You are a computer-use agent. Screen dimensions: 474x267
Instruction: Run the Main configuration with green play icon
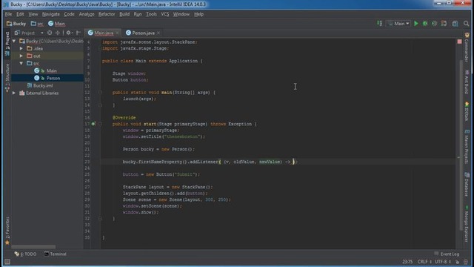tap(416, 24)
